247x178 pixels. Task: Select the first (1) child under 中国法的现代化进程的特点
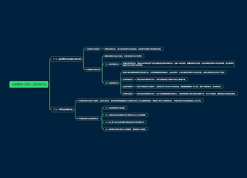pos(116,108)
